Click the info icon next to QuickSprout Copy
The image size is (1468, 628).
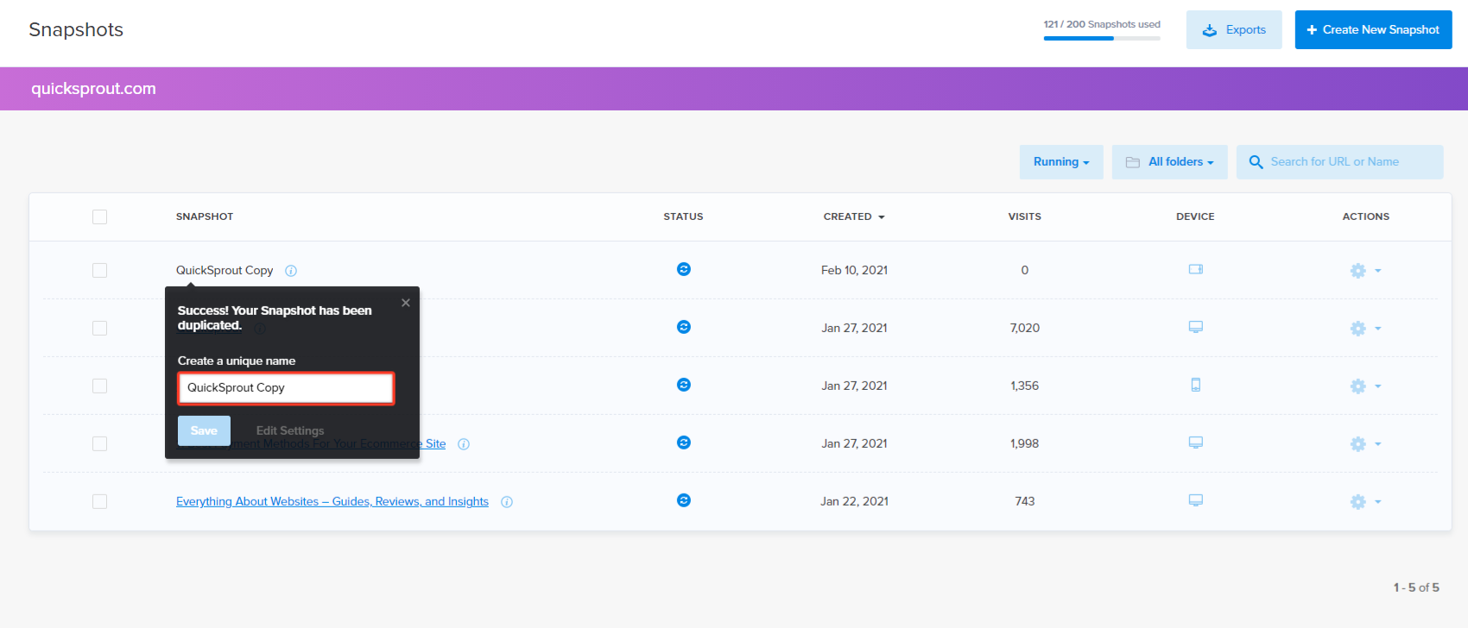point(291,271)
